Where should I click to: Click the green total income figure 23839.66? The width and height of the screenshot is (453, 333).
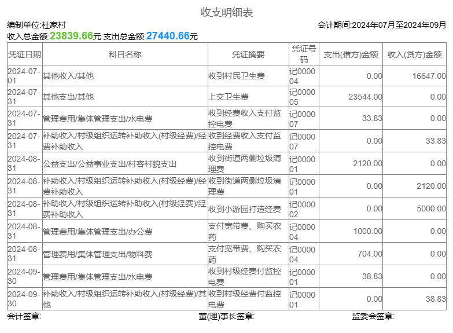point(71,36)
